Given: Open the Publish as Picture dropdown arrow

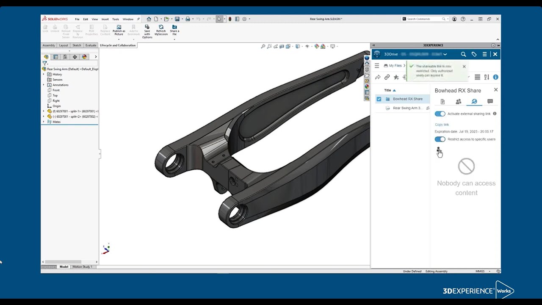Looking at the screenshot, I should pos(119,39).
